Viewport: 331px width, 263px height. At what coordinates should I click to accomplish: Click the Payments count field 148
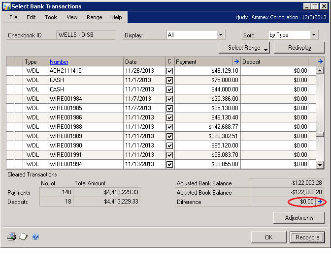coord(56,192)
